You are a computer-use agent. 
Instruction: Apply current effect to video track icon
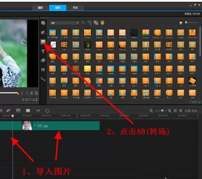pos(90,23)
